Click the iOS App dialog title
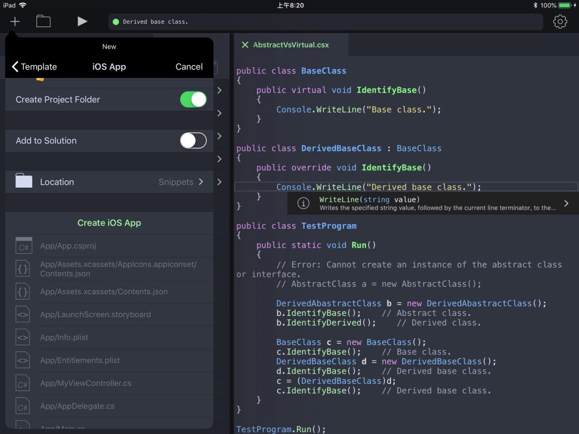The image size is (579, 434). pyautogui.click(x=109, y=67)
